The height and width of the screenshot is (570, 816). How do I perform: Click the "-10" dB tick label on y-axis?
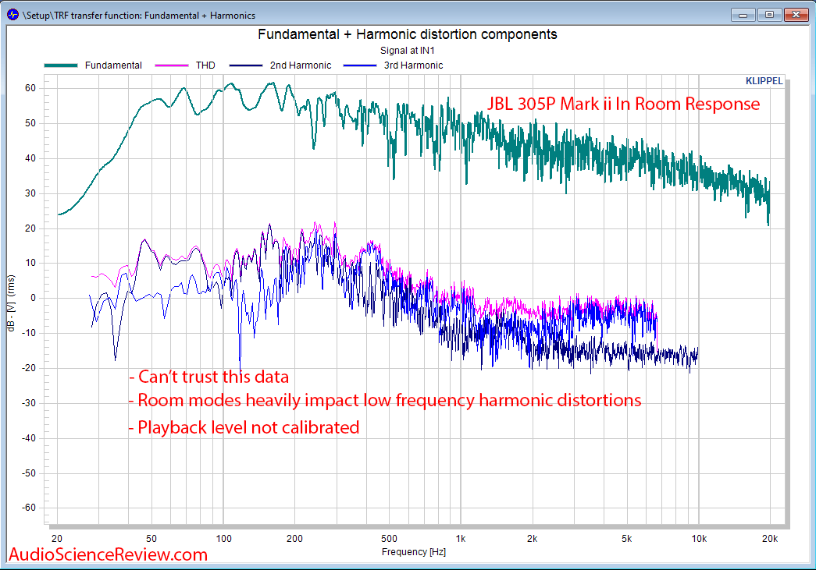29,333
